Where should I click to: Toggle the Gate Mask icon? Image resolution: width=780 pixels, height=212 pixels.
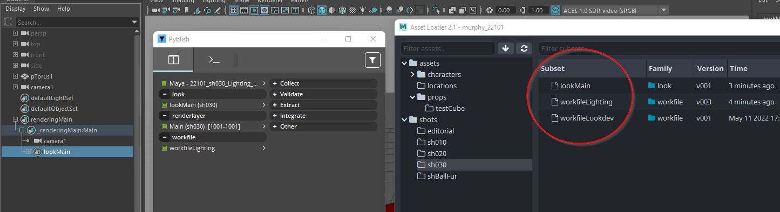[x=264, y=10]
